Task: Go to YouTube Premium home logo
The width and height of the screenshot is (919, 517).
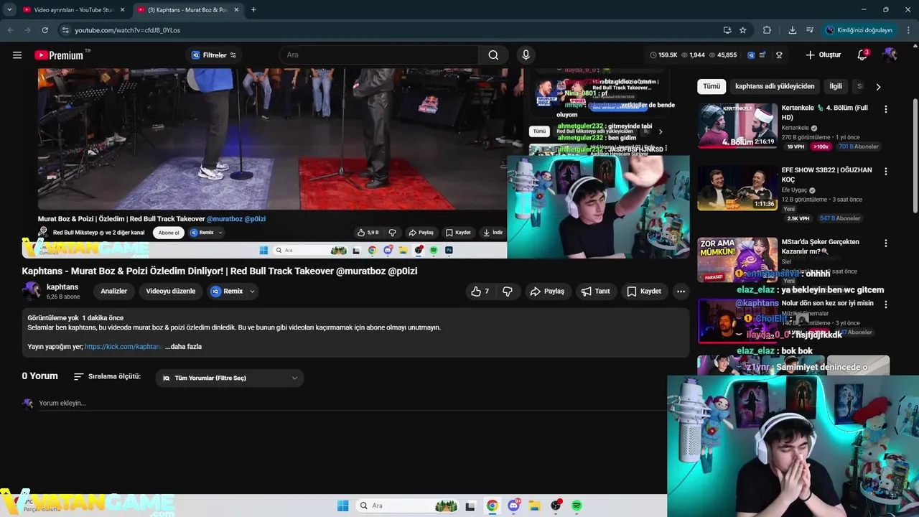Action: 59,55
